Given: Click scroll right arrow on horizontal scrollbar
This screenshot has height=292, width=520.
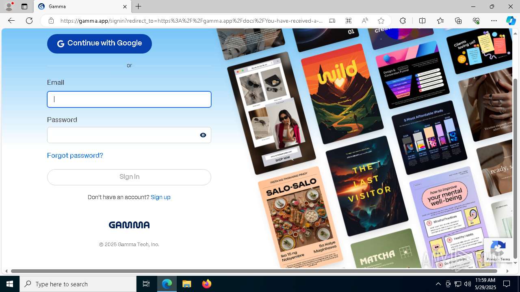Looking at the screenshot, I should tap(507, 271).
